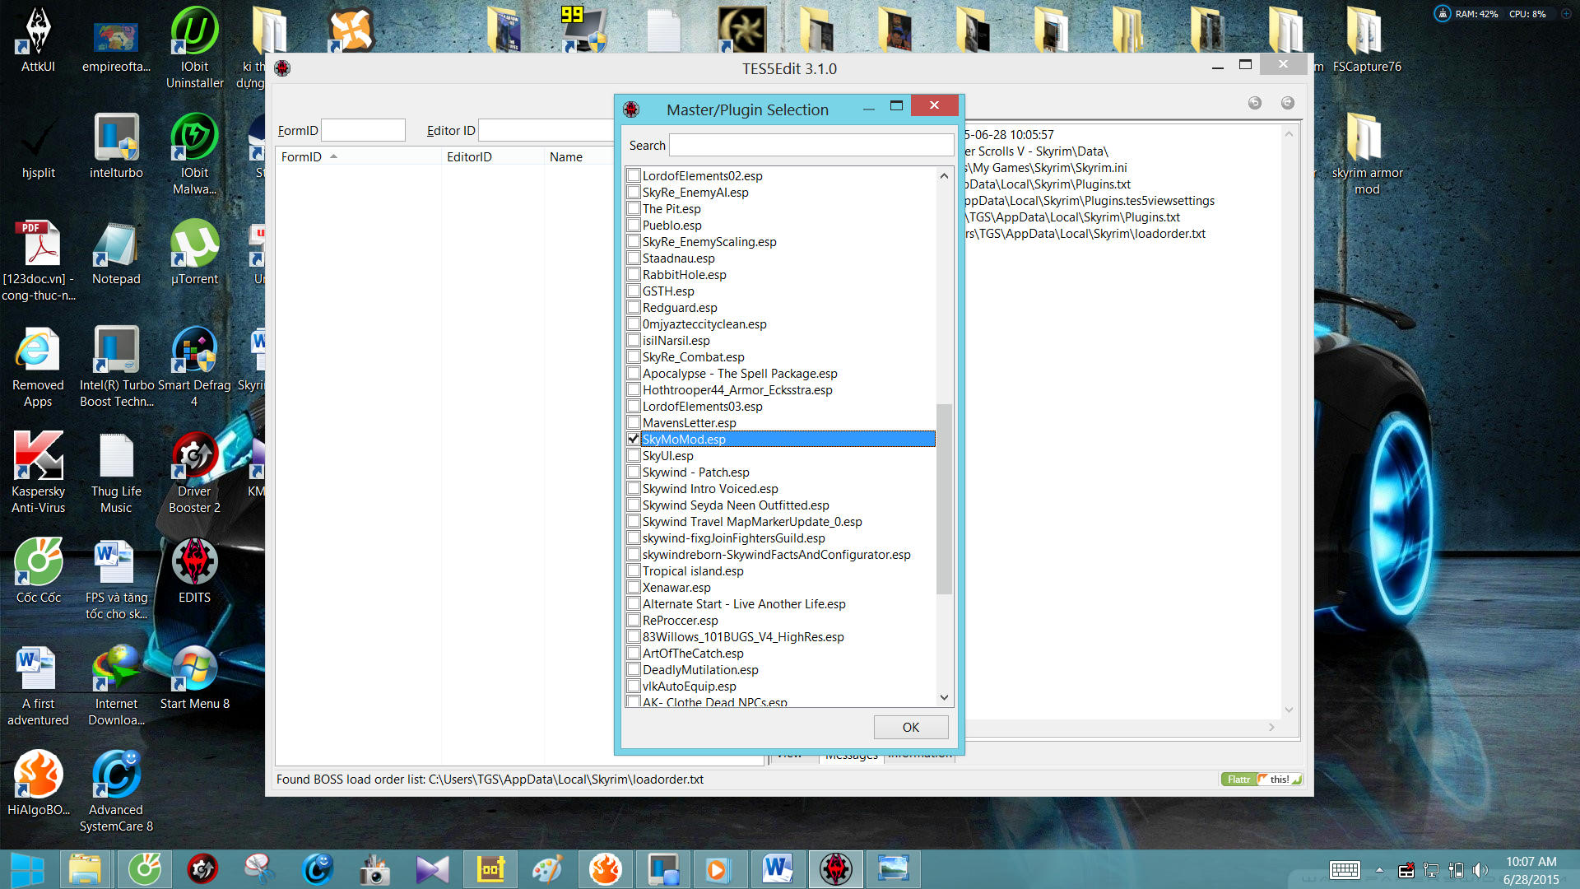Select the Xenawar.esp row
Screen dimensions: 1580x889
pos(780,587)
